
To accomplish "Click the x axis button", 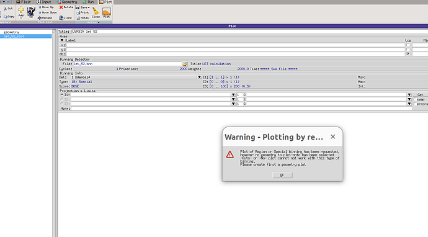I will (63, 45).
